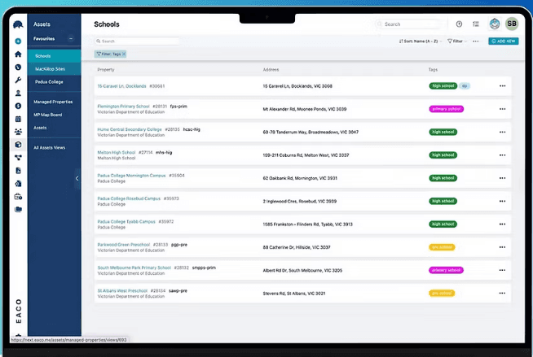The height and width of the screenshot is (357, 533).
Task: Open the documents report icon below file icon
Action: (x=18, y=184)
